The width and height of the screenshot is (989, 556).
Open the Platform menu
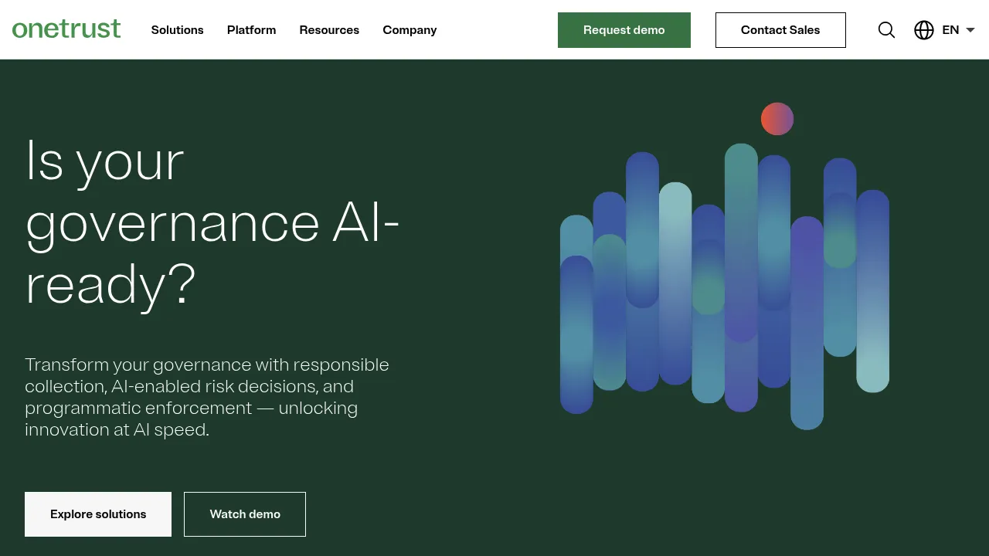[x=251, y=30]
